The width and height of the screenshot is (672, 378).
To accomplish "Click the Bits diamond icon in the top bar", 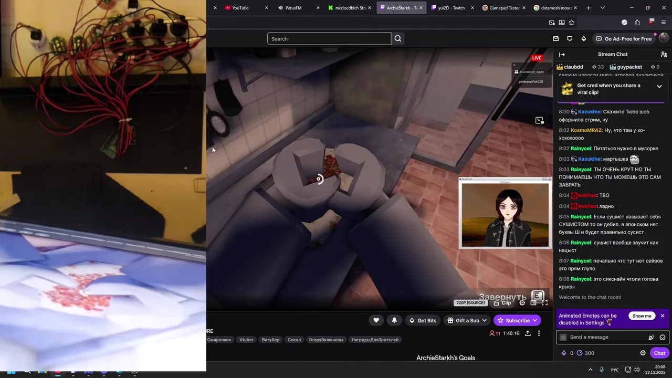I will coord(583,39).
